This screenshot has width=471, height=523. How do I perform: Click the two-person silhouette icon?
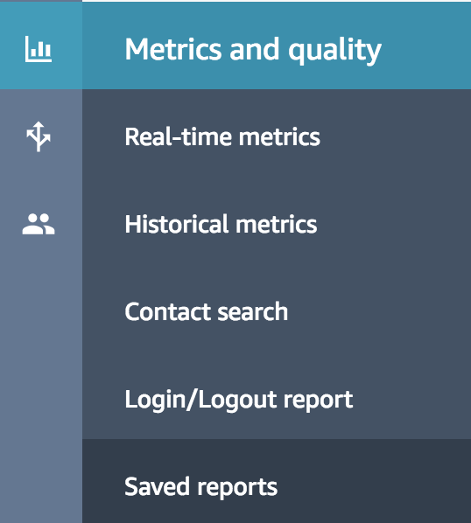(x=39, y=224)
